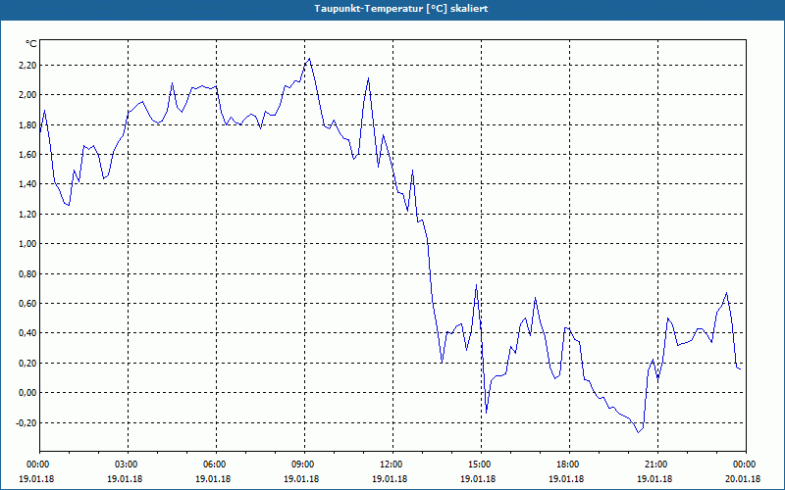Click the 03:00 time axis label
The image size is (785, 490).
(x=129, y=465)
